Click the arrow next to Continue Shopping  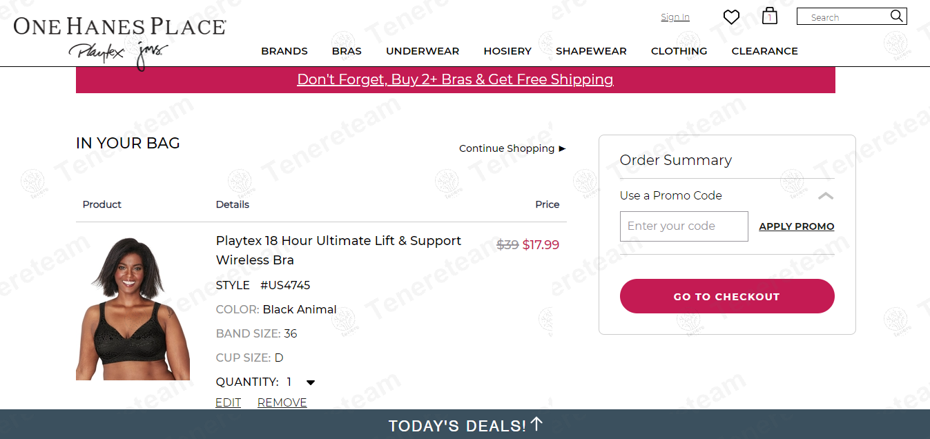tap(562, 148)
